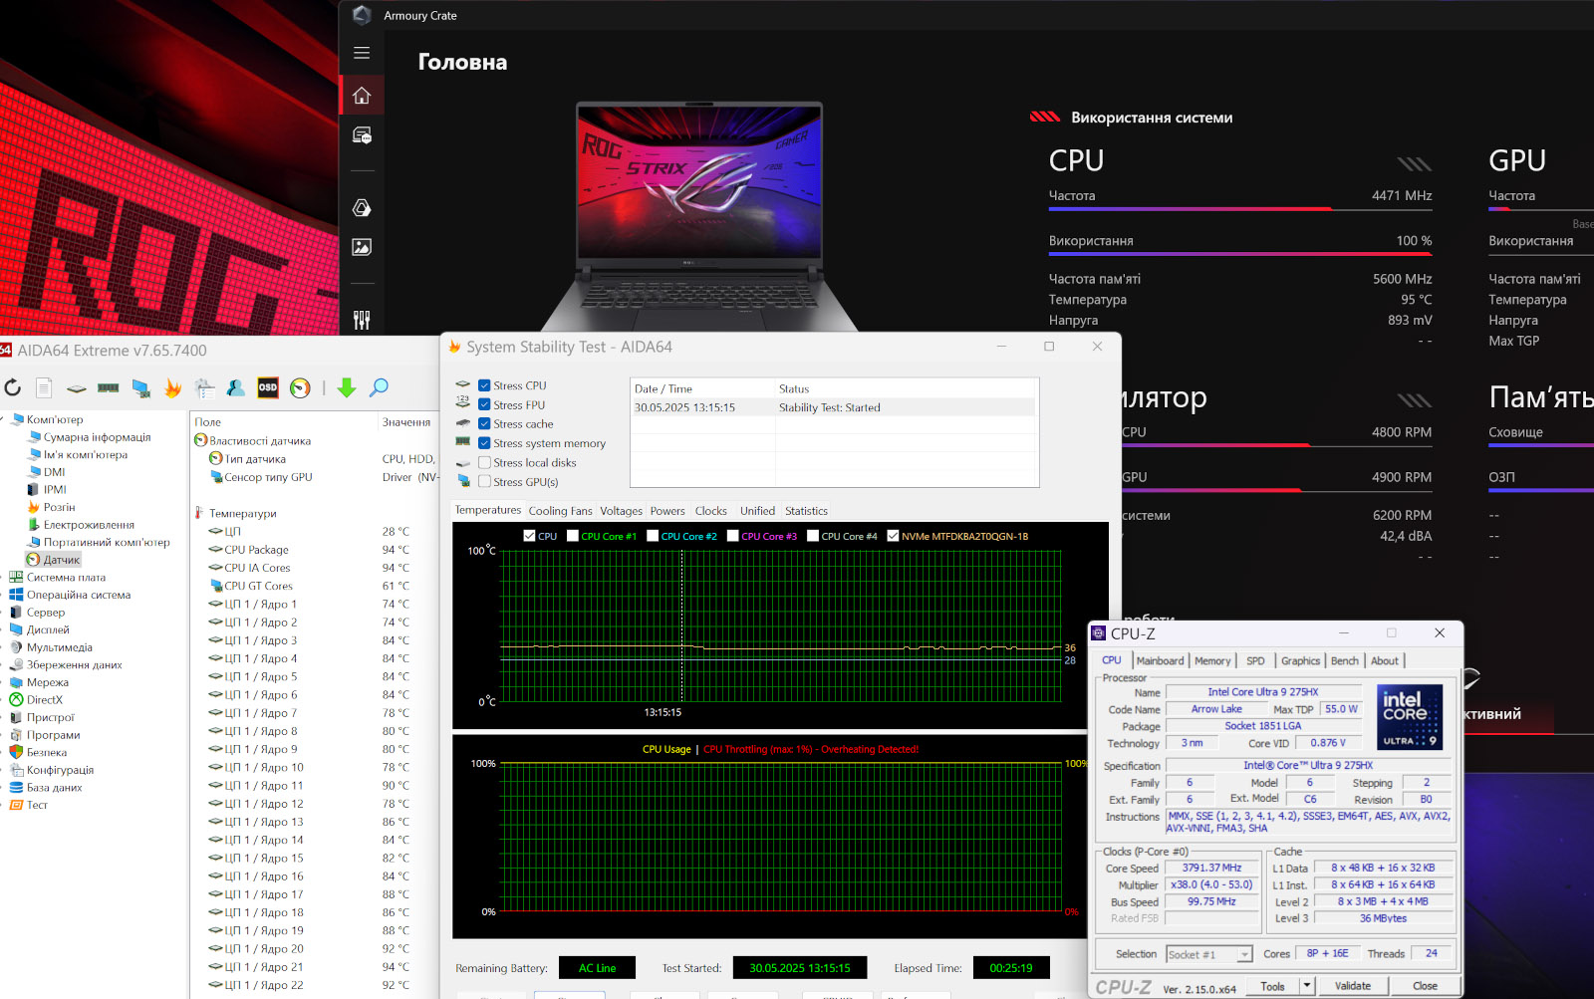1594x999 pixels.
Task: Click the System Stability Test flame title icon
Action: pos(454,347)
